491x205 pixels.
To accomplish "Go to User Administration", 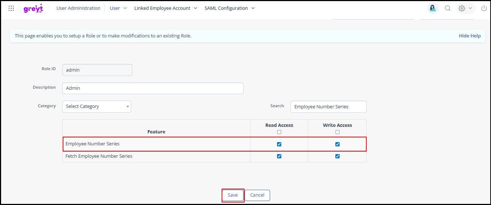I will (x=78, y=8).
